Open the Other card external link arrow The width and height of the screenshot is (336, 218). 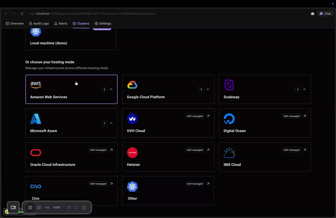(208, 184)
